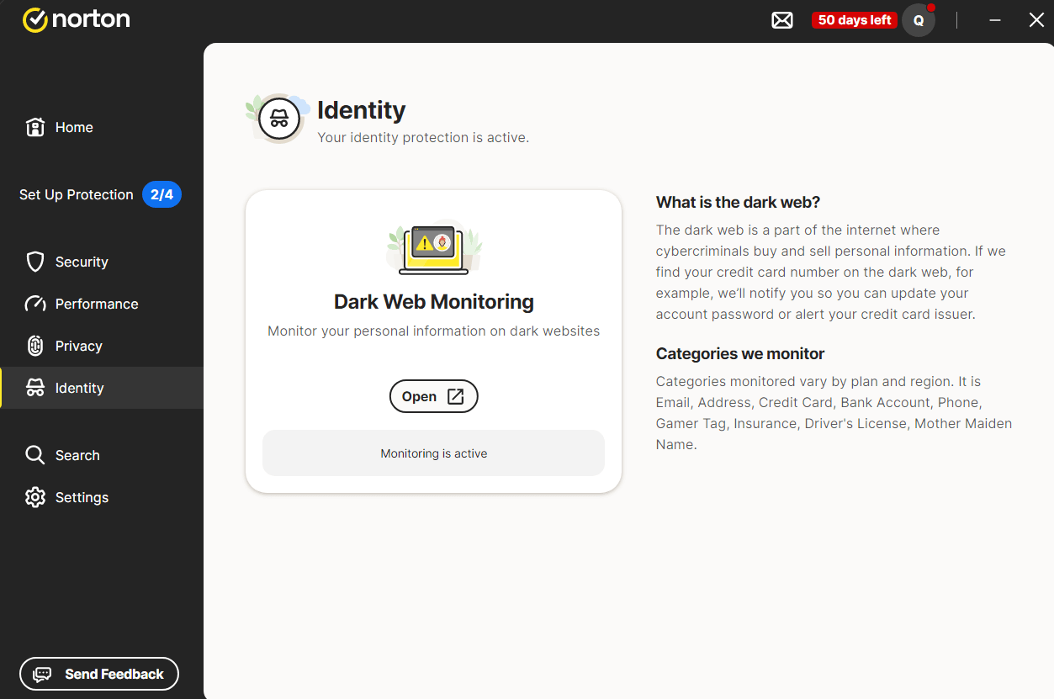Image resolution: width=1054 pixels, height=699 pixels.
Task: Select the Identity mask icon
Action: (35, 387)
